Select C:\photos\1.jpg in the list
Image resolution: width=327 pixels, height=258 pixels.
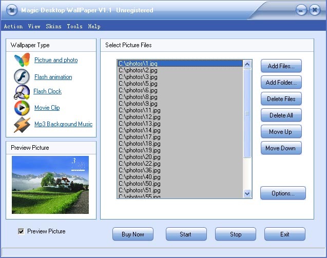pyautogui.click(x=180, y=64)
